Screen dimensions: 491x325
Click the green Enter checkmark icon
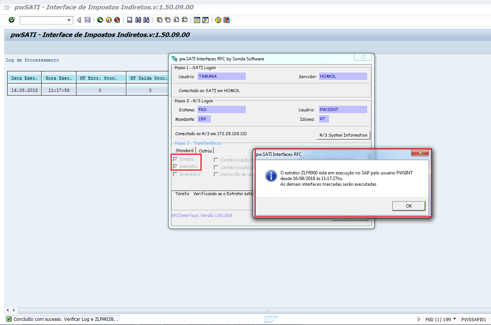(11, 20)
